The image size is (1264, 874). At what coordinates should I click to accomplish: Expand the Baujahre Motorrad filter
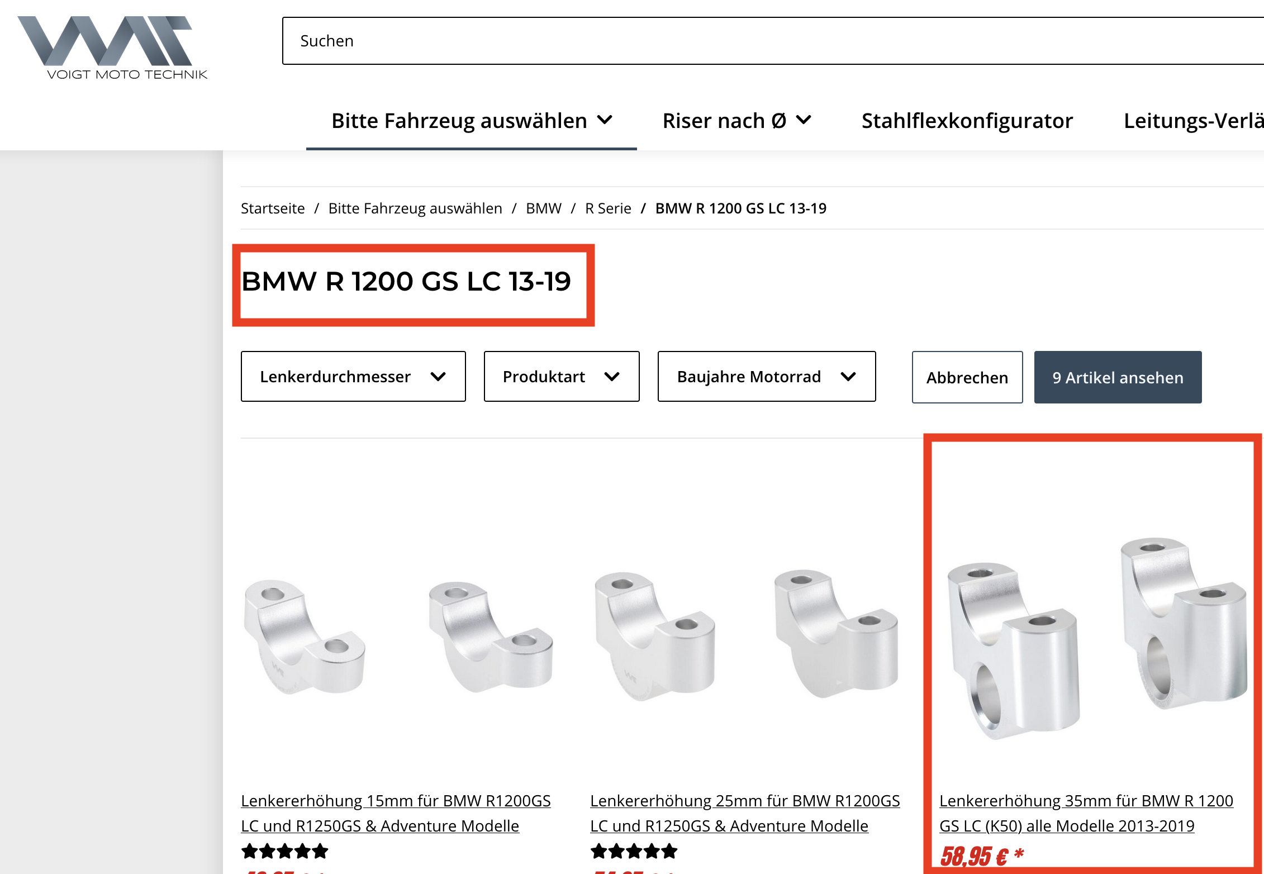pyautogui.click(x=767, y=376)
